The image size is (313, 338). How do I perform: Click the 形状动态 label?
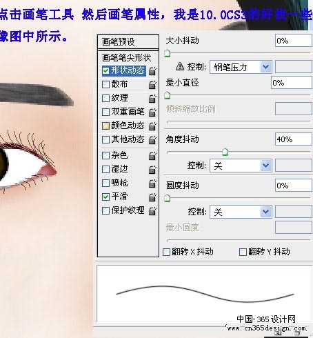[128, 70]
